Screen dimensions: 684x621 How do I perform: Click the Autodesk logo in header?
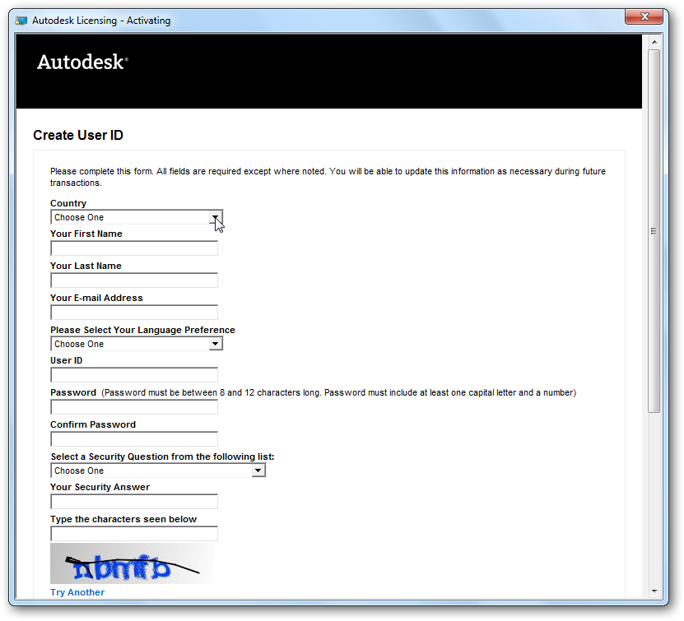[82, 62]
